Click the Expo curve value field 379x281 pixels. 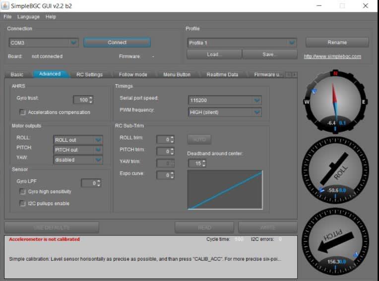coord(165,175)
